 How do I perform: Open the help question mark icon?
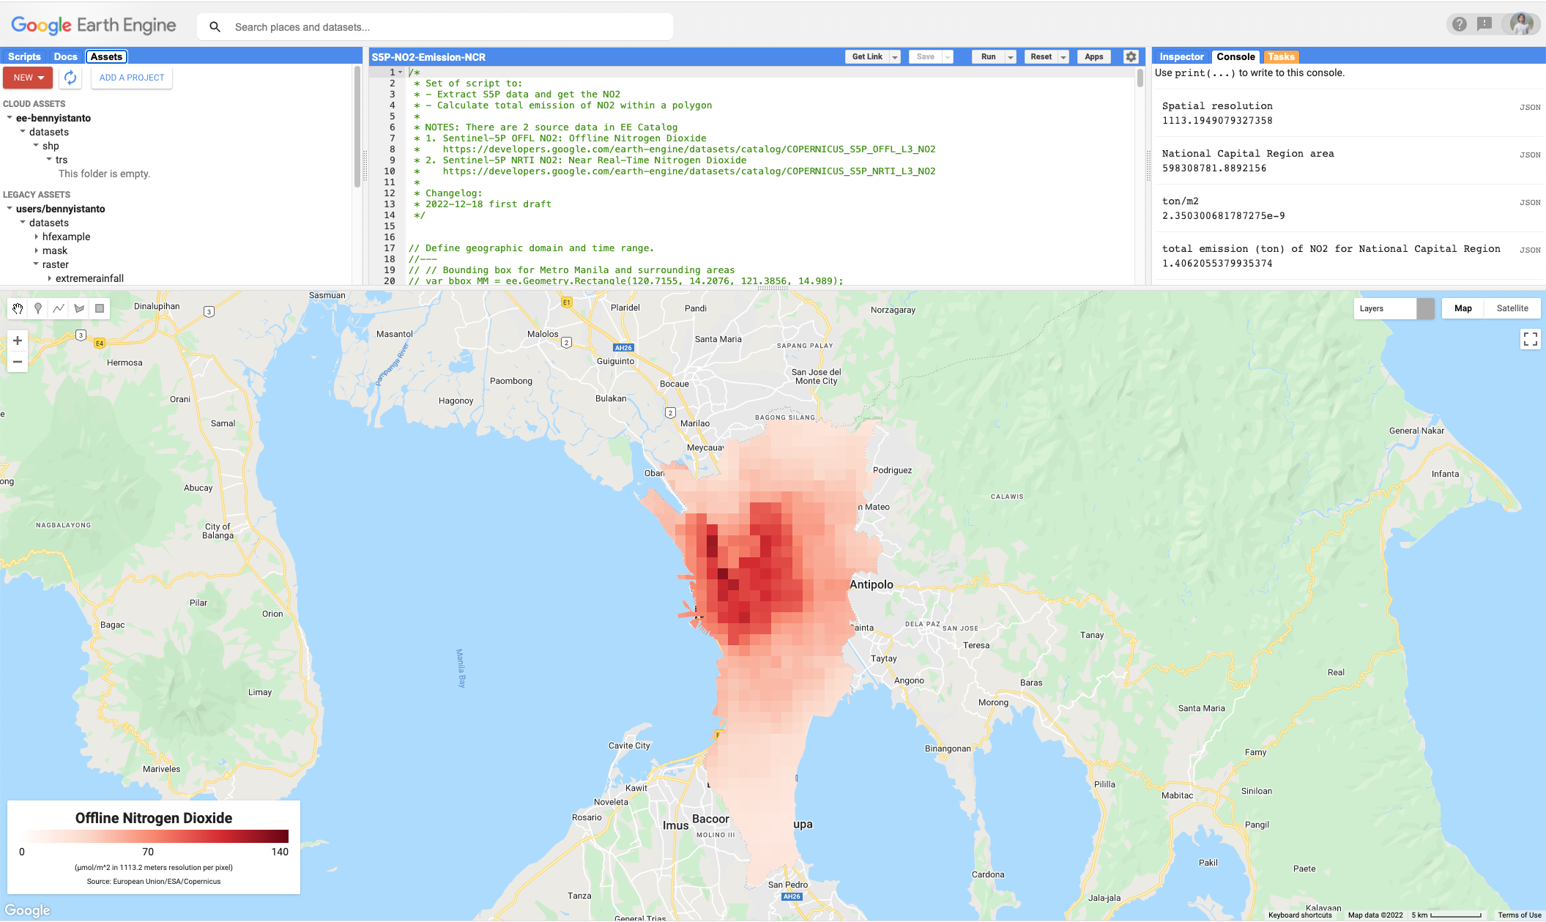pyautogui.click(x=1459, y=24)
